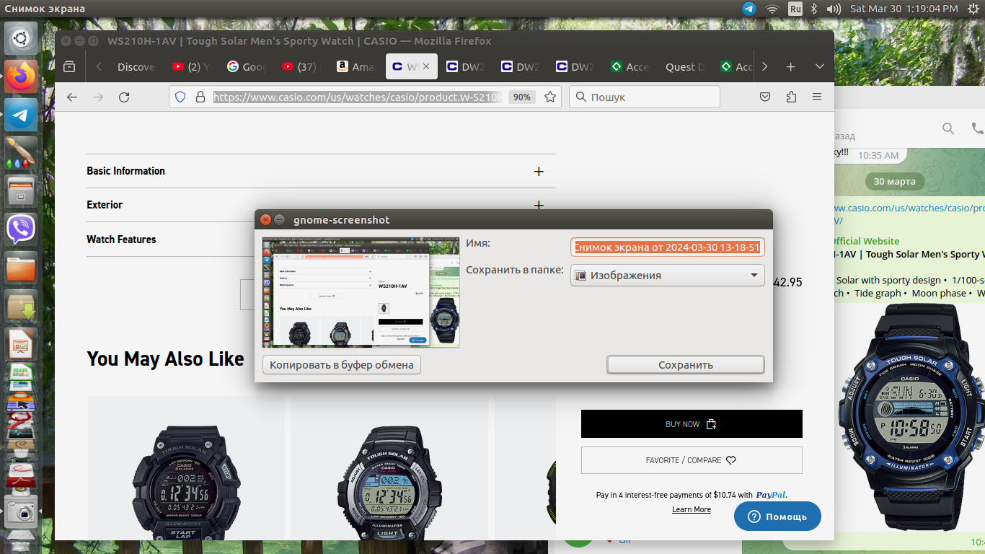Image resolution: width=985 pixels, height=554 pixels.
Task: Click the "30 марта" date label in Telegram
Action: tap(895, 181)
